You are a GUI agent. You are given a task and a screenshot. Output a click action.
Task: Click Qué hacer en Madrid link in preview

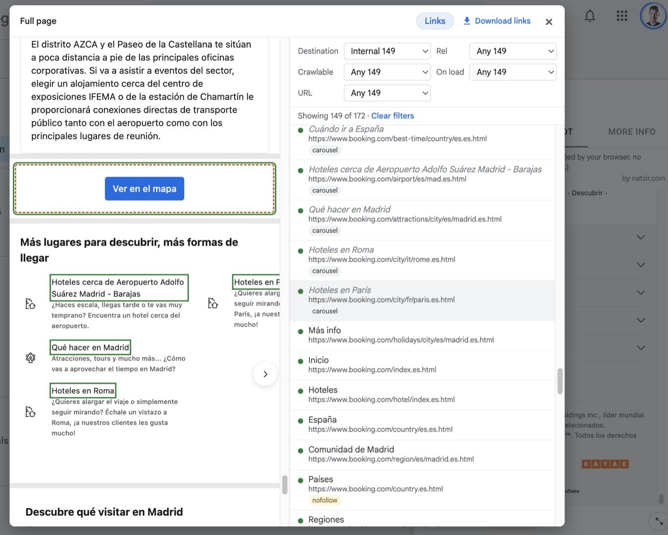[x=90, y=347]
